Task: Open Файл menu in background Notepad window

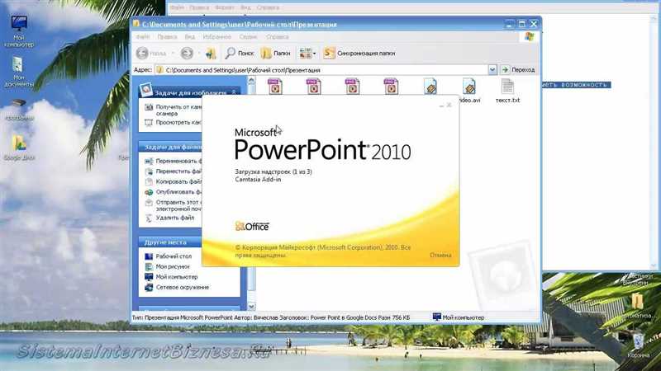Action: pyautogui.click(x=177, y=7)
